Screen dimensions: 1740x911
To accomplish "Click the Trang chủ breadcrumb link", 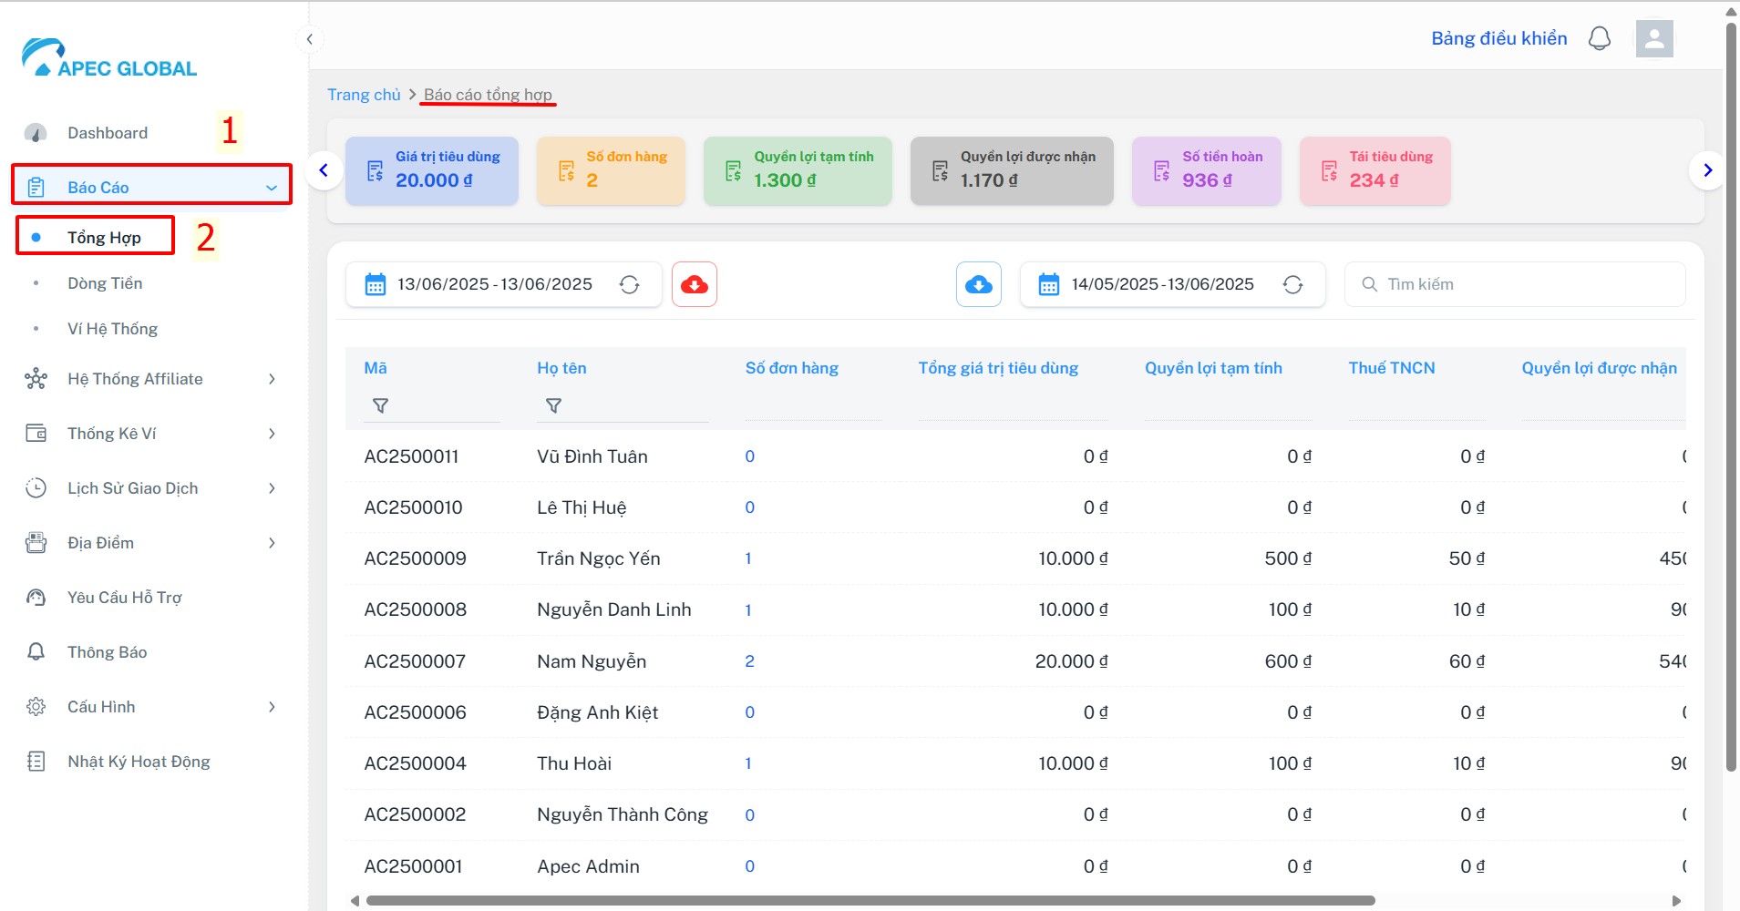I will pos(364,95).
